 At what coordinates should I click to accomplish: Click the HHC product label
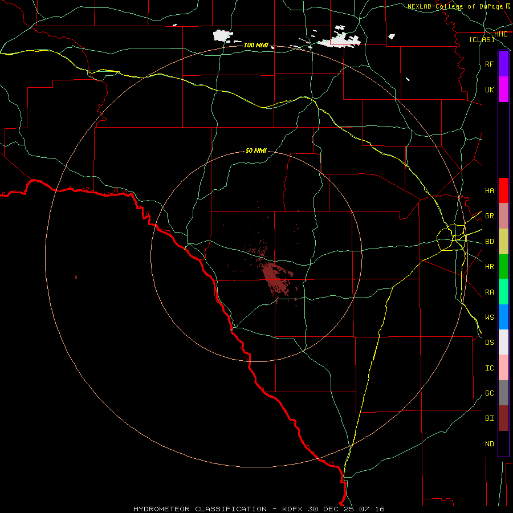point(500,34)
